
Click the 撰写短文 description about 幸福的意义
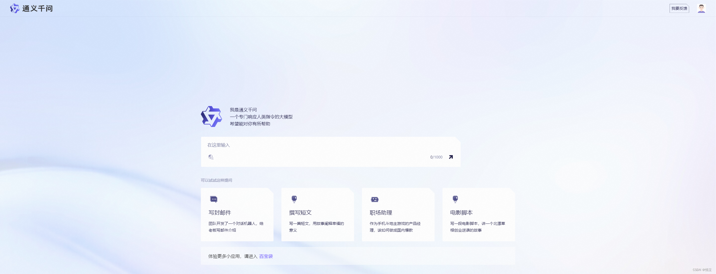pyautogui.click(x=317, y=227)
